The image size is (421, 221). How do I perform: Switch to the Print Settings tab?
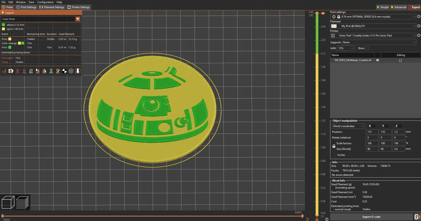click(x=26, y=7)
